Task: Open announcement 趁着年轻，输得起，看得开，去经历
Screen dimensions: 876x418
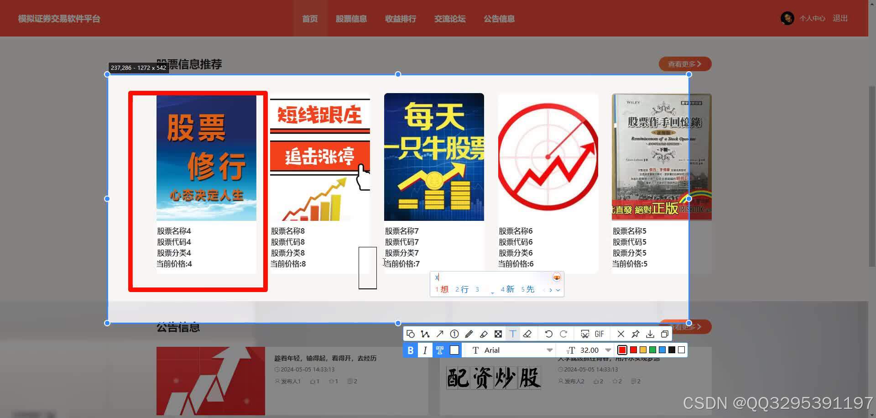Action: 325,358
